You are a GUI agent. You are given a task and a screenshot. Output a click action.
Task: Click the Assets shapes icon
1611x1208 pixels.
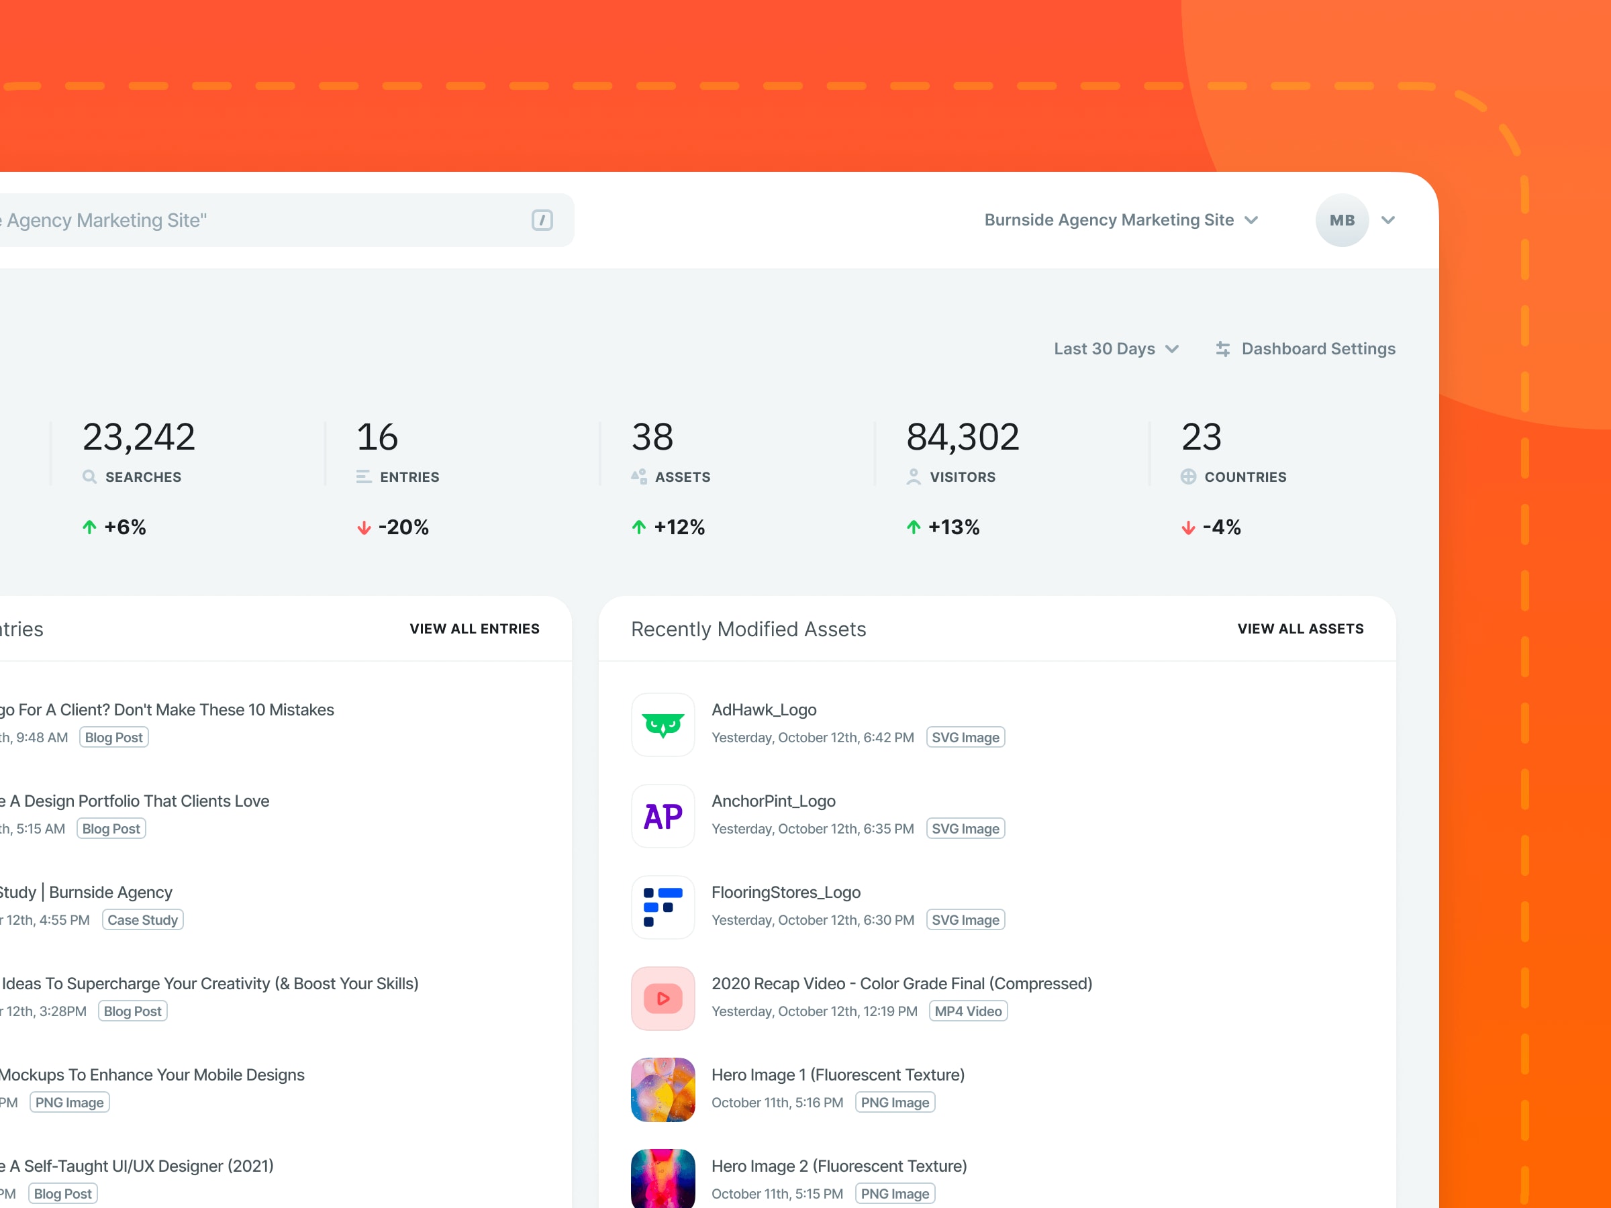[x=639, y=477]
